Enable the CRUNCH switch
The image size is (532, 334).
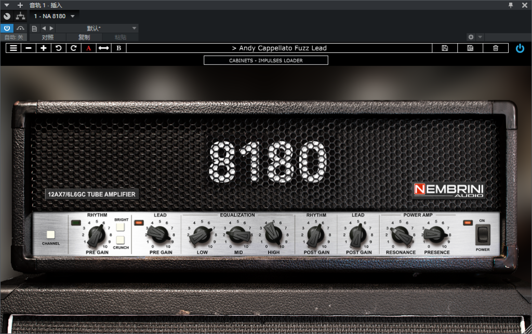[120, 240]
